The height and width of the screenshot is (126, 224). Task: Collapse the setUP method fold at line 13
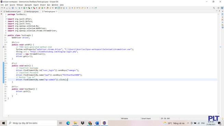point(7,42)
